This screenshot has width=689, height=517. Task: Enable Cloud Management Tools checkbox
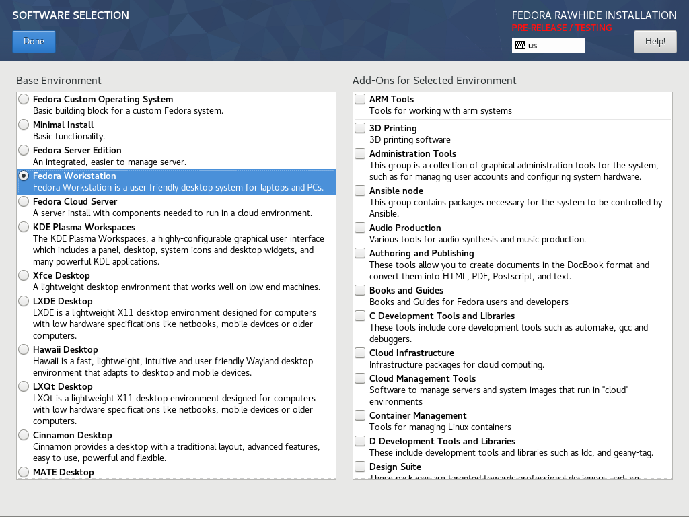(x=360, y=378)
